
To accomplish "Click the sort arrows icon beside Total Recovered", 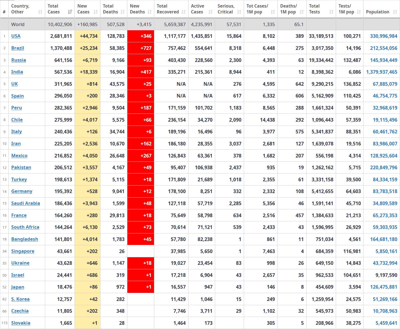I will point(184,12).
